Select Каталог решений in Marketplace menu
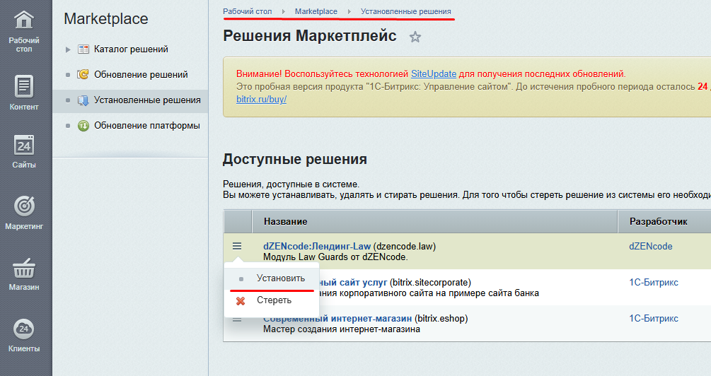711x376 pixels. [x=131, y=49]
